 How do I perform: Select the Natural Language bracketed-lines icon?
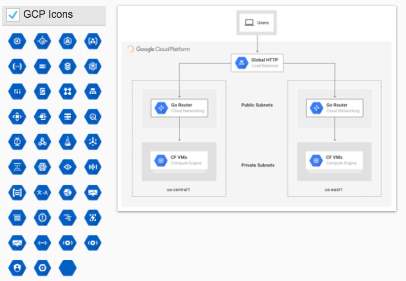[x=17, y=193]
